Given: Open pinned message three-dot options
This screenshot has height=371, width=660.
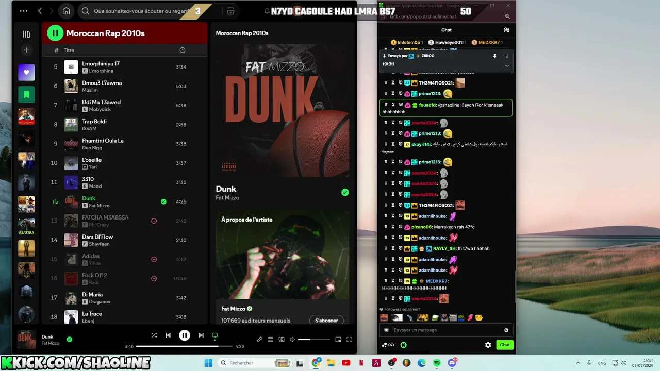Looking at the screenshot, I should point(507,56).
